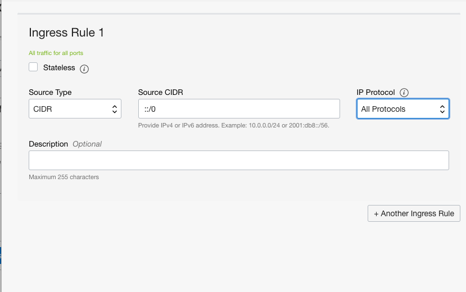Image resolution: width=466 pixels, height=292 pixels.
Task: Click the italic Optional text
Action: tap(87, 144)
